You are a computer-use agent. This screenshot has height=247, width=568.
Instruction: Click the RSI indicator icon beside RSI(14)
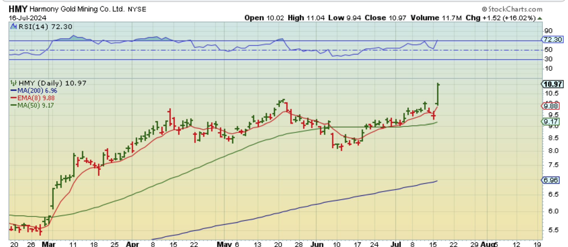coord(13,27)
